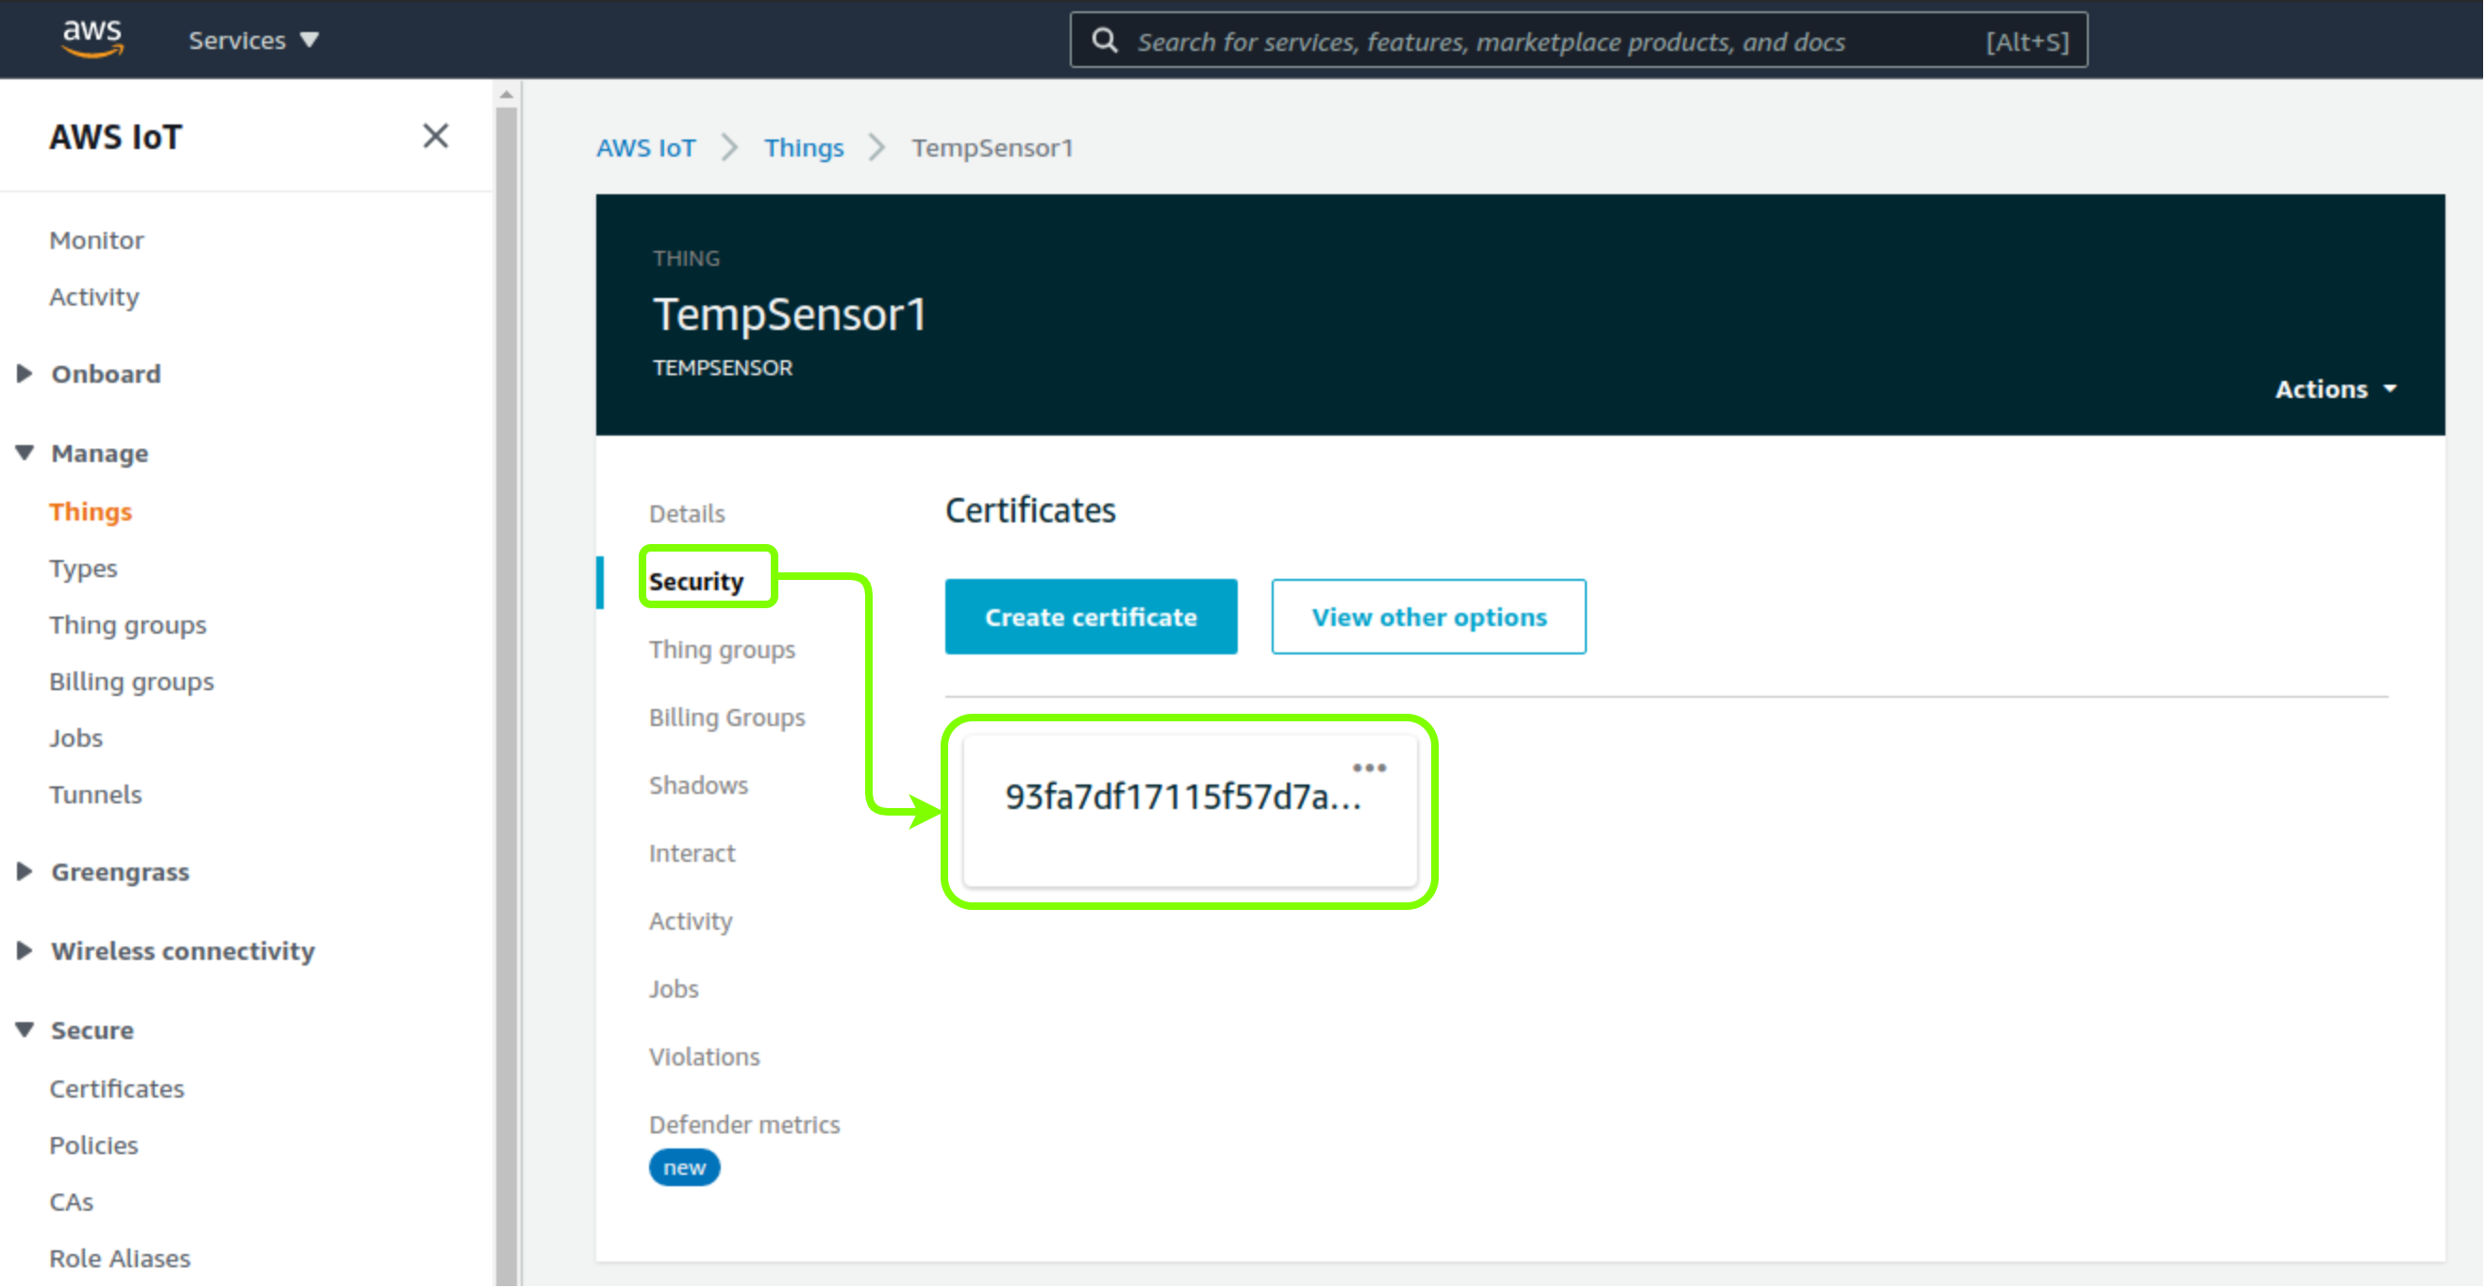Viewport: 2485px width, 1288px height.
Task: Click the AWS logo
Action: (92, 39)
